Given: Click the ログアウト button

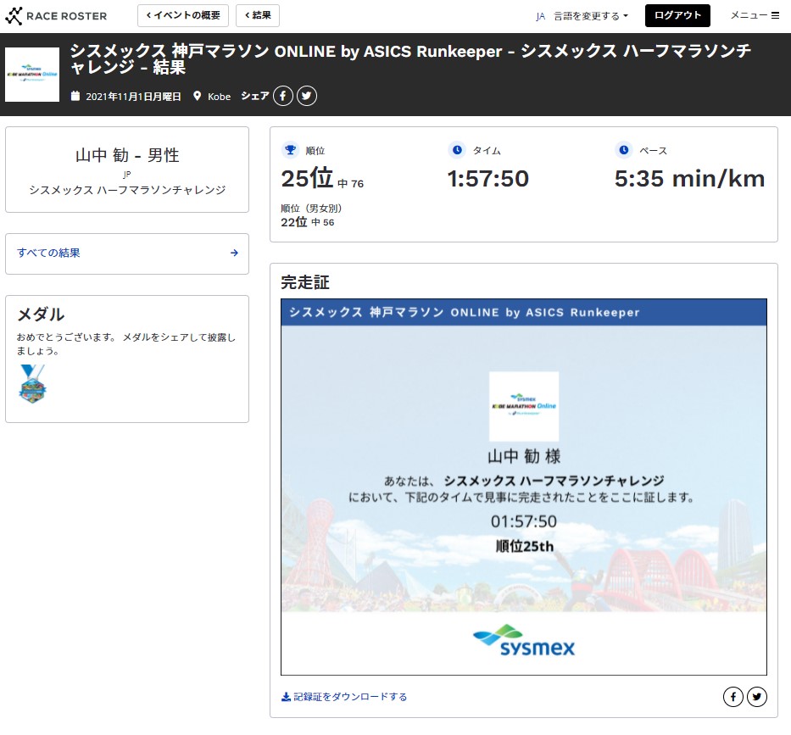Looking at the screenshot, I should [677, 15].
